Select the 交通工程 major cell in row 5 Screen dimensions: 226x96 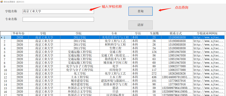point(115,52)
